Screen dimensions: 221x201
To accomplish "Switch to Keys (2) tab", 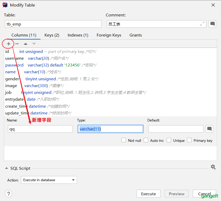I will tap(52, 35).
